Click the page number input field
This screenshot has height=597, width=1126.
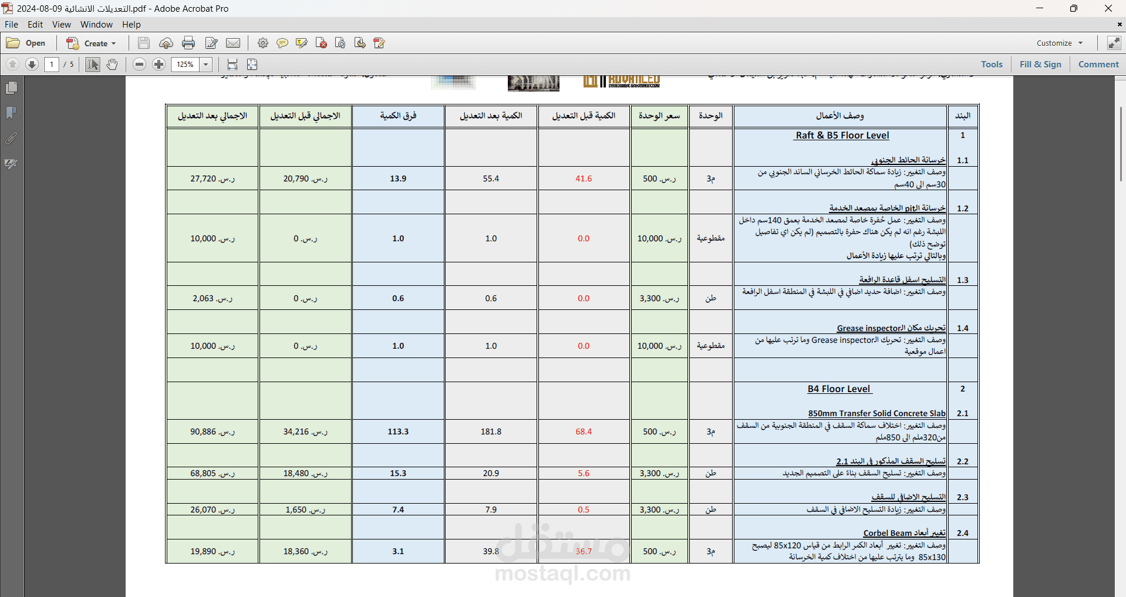pos(52,65)
